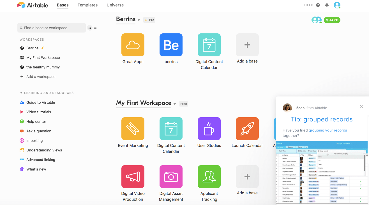Open the account profile avatar
Image resolution: width=369 pixels, height=205 pixels.
click(337, 5)
